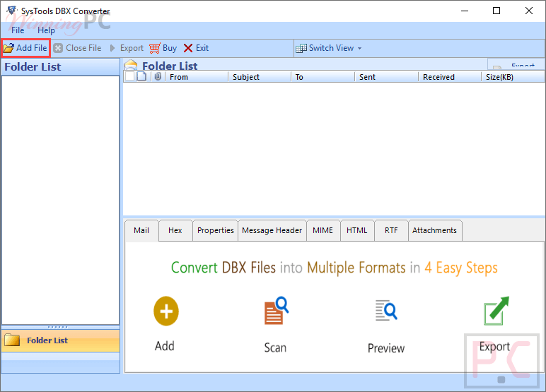The height and width of the screenshot is (392, 546).
Task: Sort by the Size(KB) column
Action: 513,77
